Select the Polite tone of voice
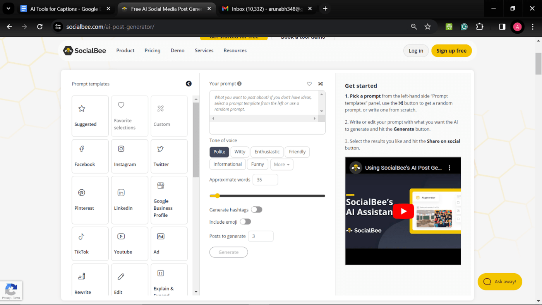This screenshot has height=305, width=542. click(x=219, y=152)
